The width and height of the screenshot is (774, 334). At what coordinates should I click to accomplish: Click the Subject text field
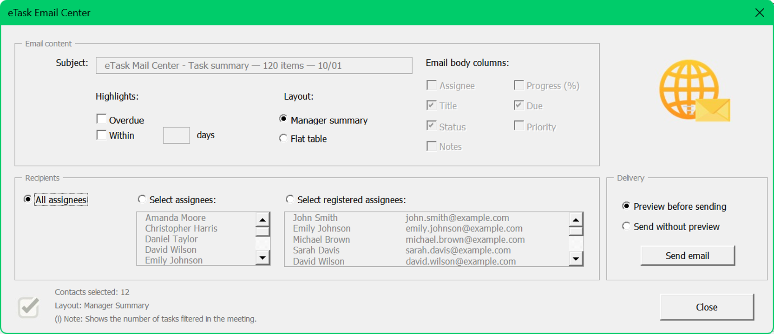tap(254, 65)
